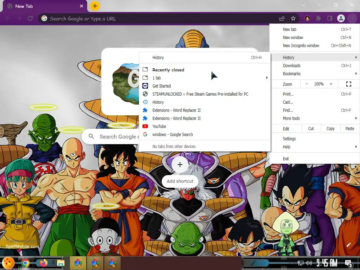Click the Add shortcut plus circle
The width and height of the screenshot is (360, 270).
pos(180,165)
